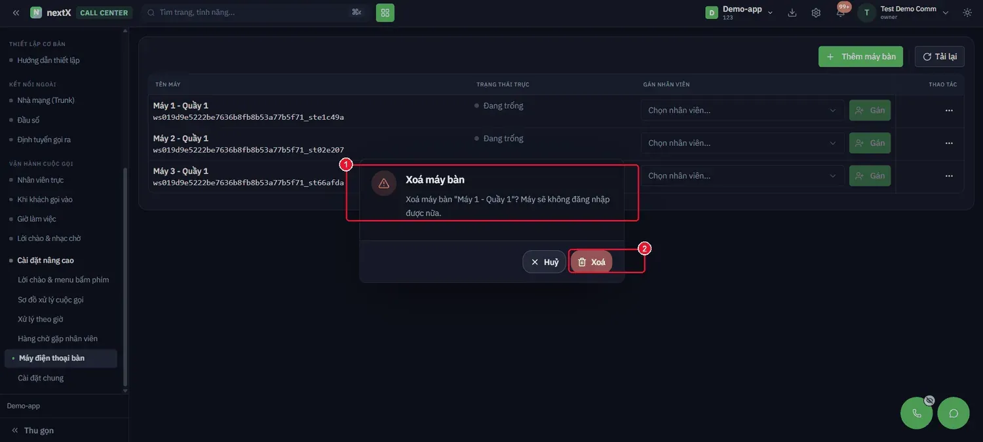The height and width of the screenshot is (442, 983).
Task: Confirm deletion with Xoá button
Action: [x=591, y=262]
